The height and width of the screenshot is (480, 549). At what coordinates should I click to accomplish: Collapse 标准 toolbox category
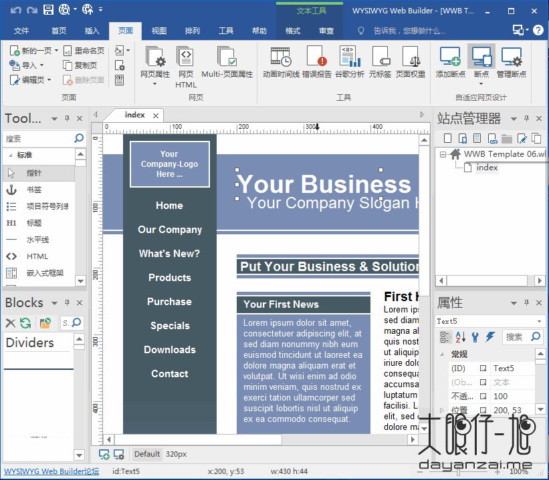point(10,155)
